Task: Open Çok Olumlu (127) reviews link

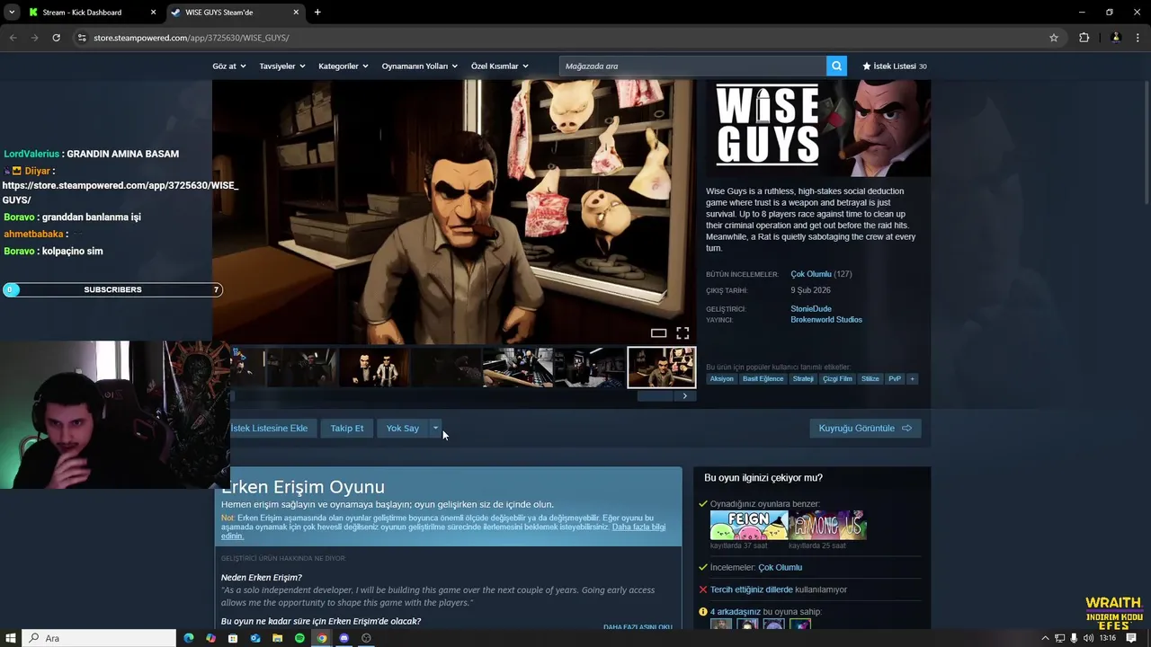Action: click(821, 274)
